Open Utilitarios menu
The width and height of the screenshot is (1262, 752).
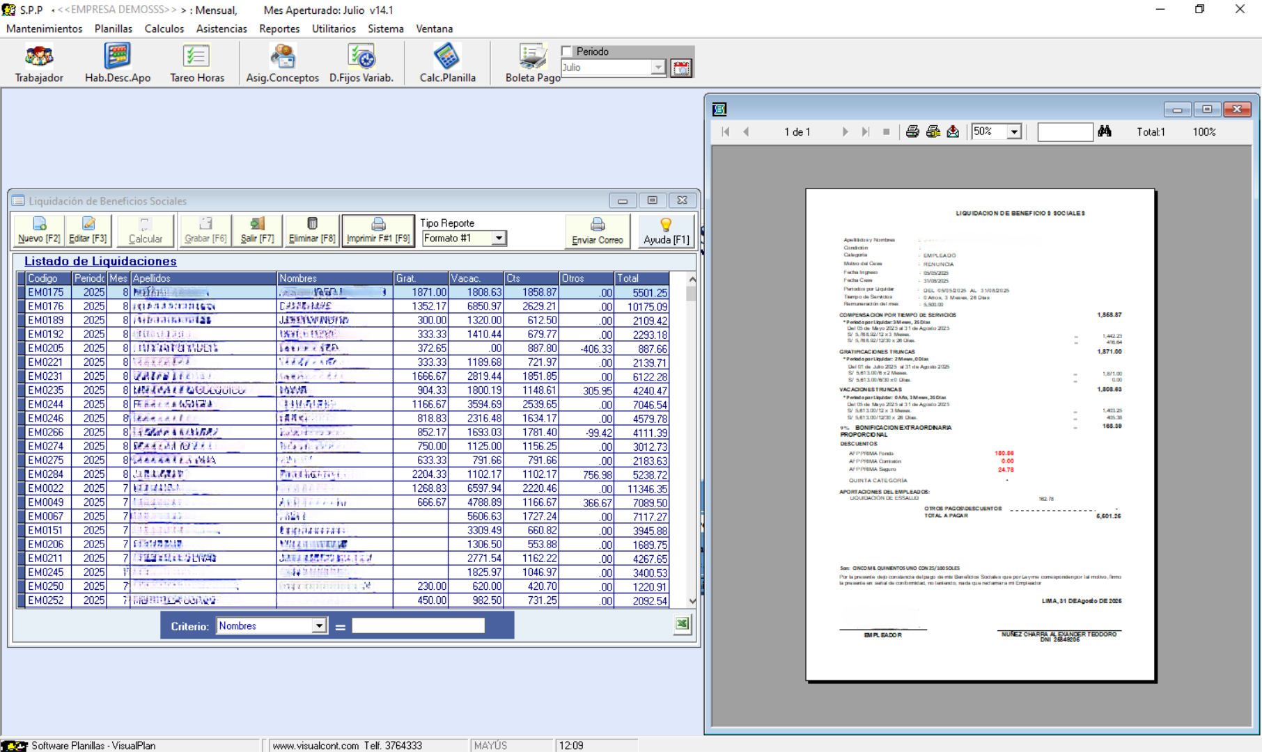(334, 29)
